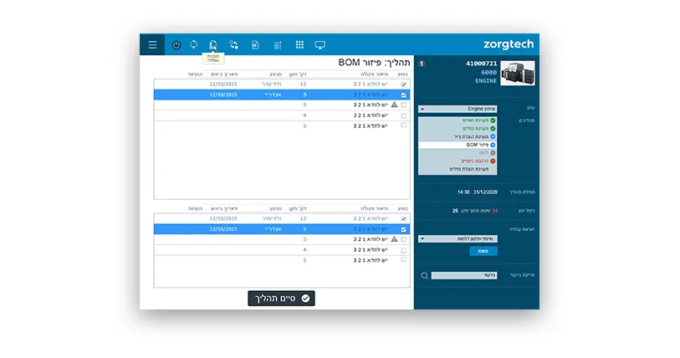Click the big finish process button
Image resolution: width=680 pixels, height=358 pixels.
click(x=282, y=299)
